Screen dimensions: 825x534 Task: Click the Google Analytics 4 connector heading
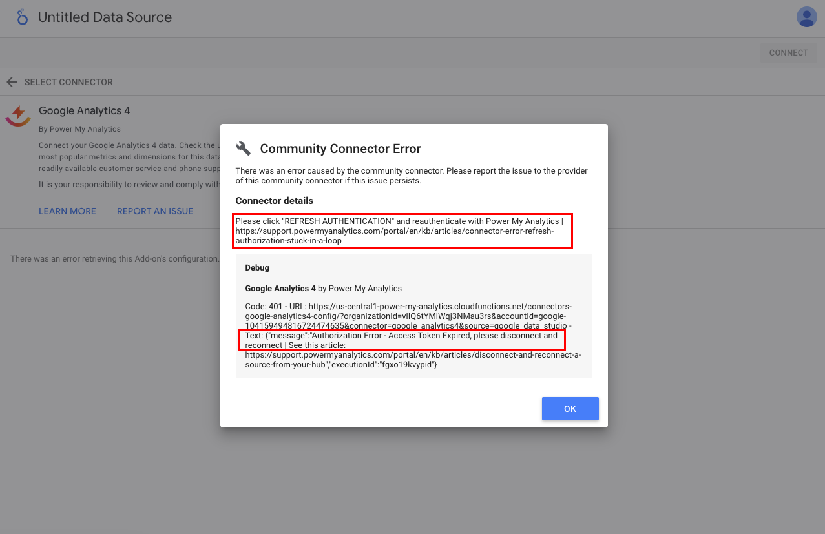click(x=84, y=110)
